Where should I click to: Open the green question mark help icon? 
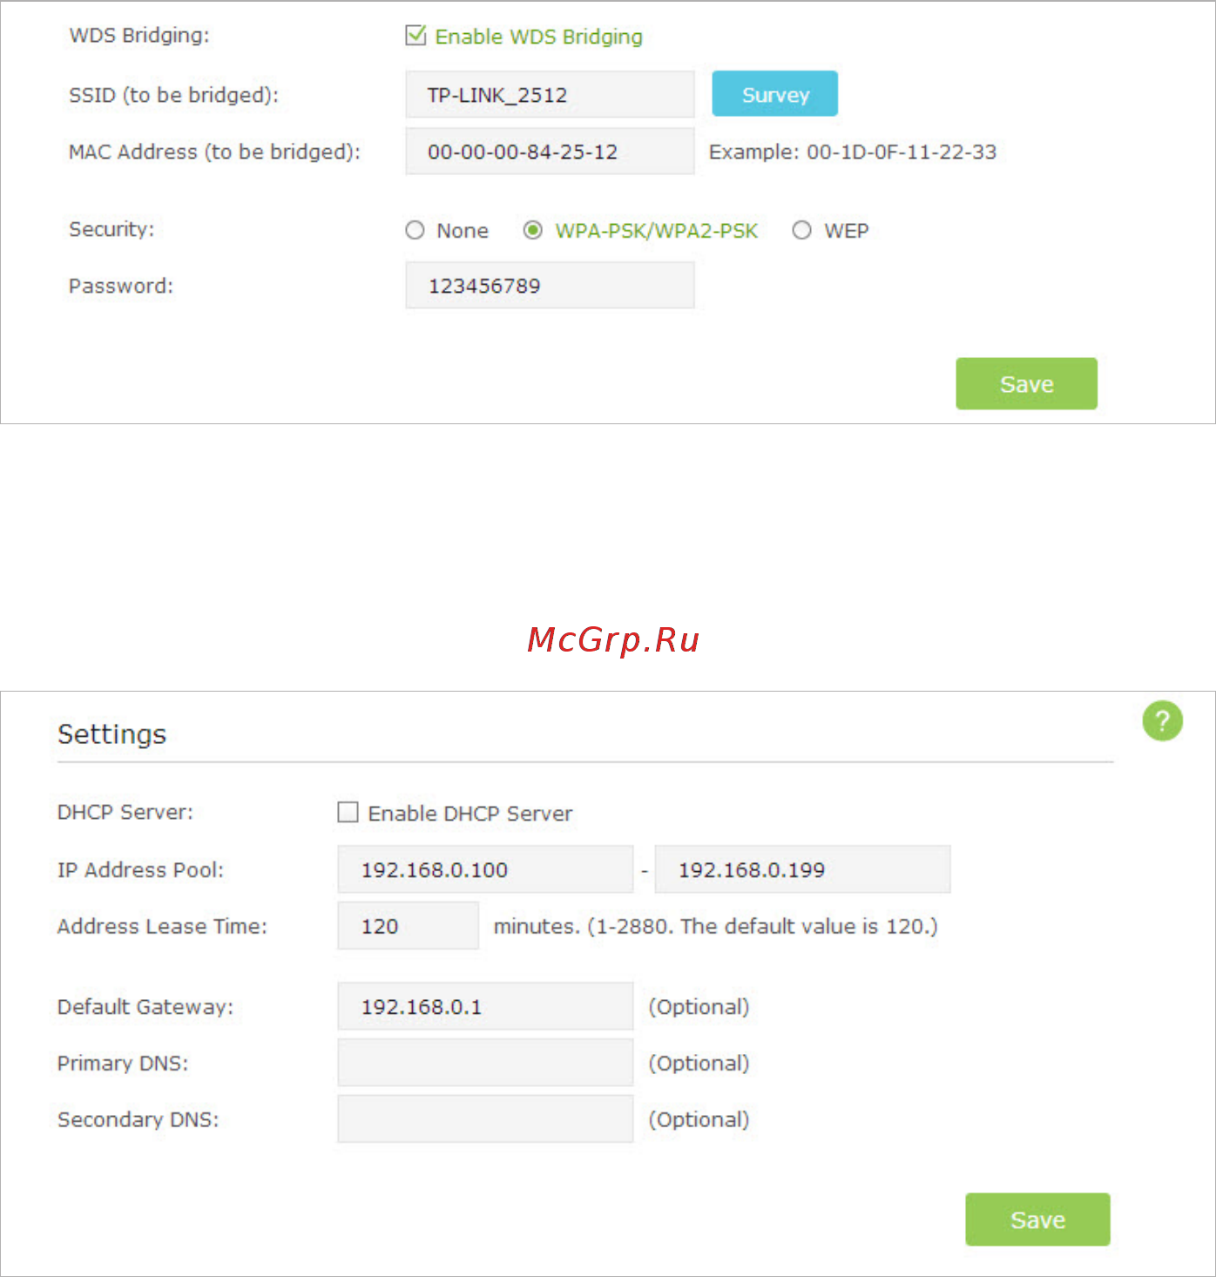pos(1162,721)
